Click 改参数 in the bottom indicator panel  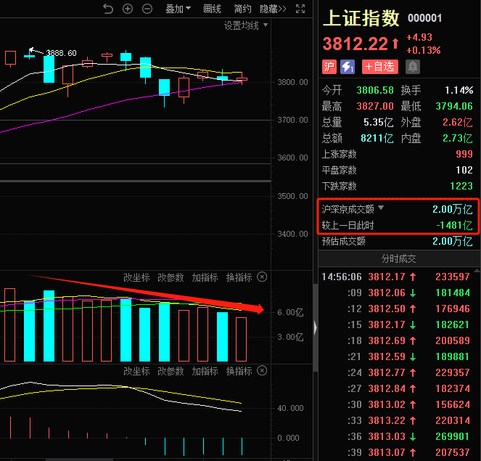(x=170, y=371)
